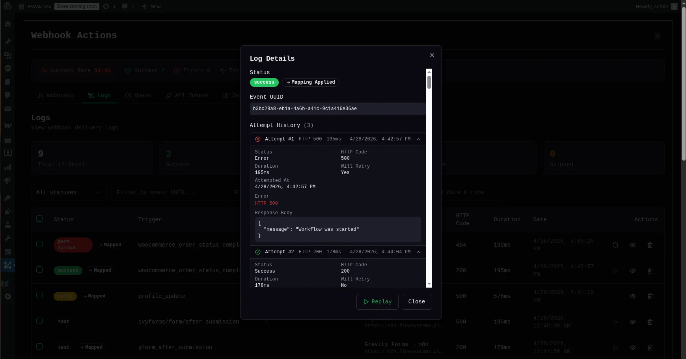Replay the 12:44:56 AM log row
Viewport: 686px width, 359px height.
tap(615, 348)
